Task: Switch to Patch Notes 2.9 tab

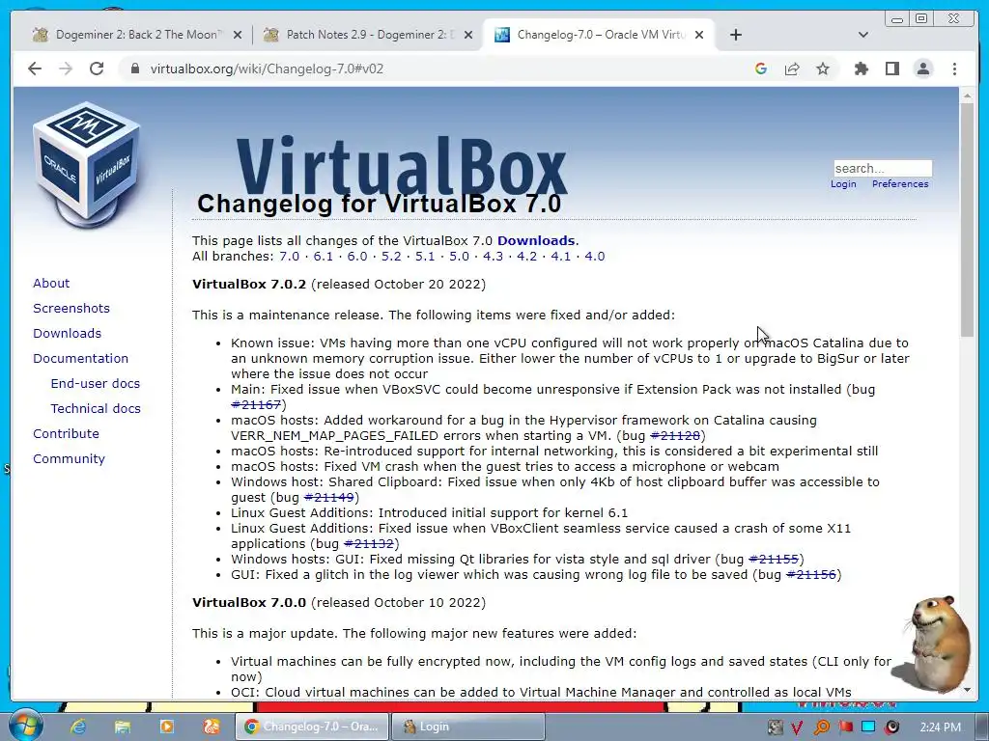Action: [368, 35]
